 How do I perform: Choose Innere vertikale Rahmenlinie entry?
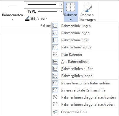(83, 90)
